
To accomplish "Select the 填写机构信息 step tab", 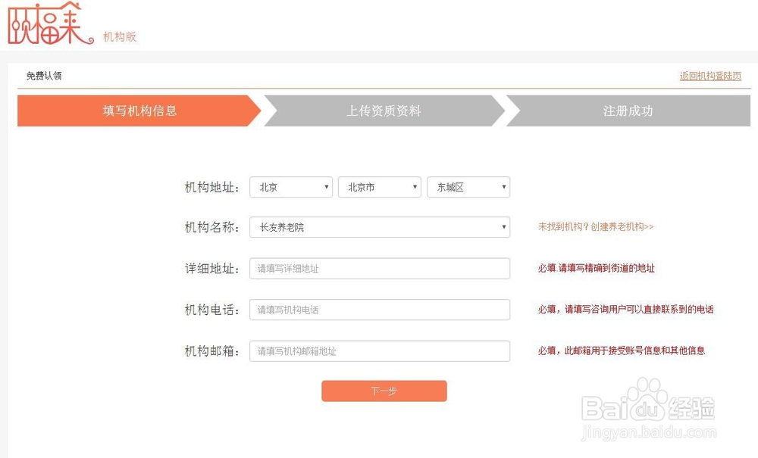I will pos(139,111).
